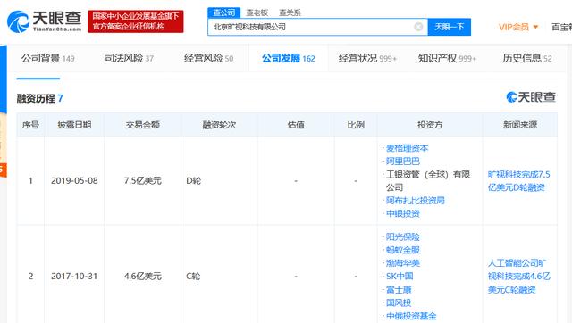Expand the VIP会员 dropdown arrow

(x=535, y=27)
